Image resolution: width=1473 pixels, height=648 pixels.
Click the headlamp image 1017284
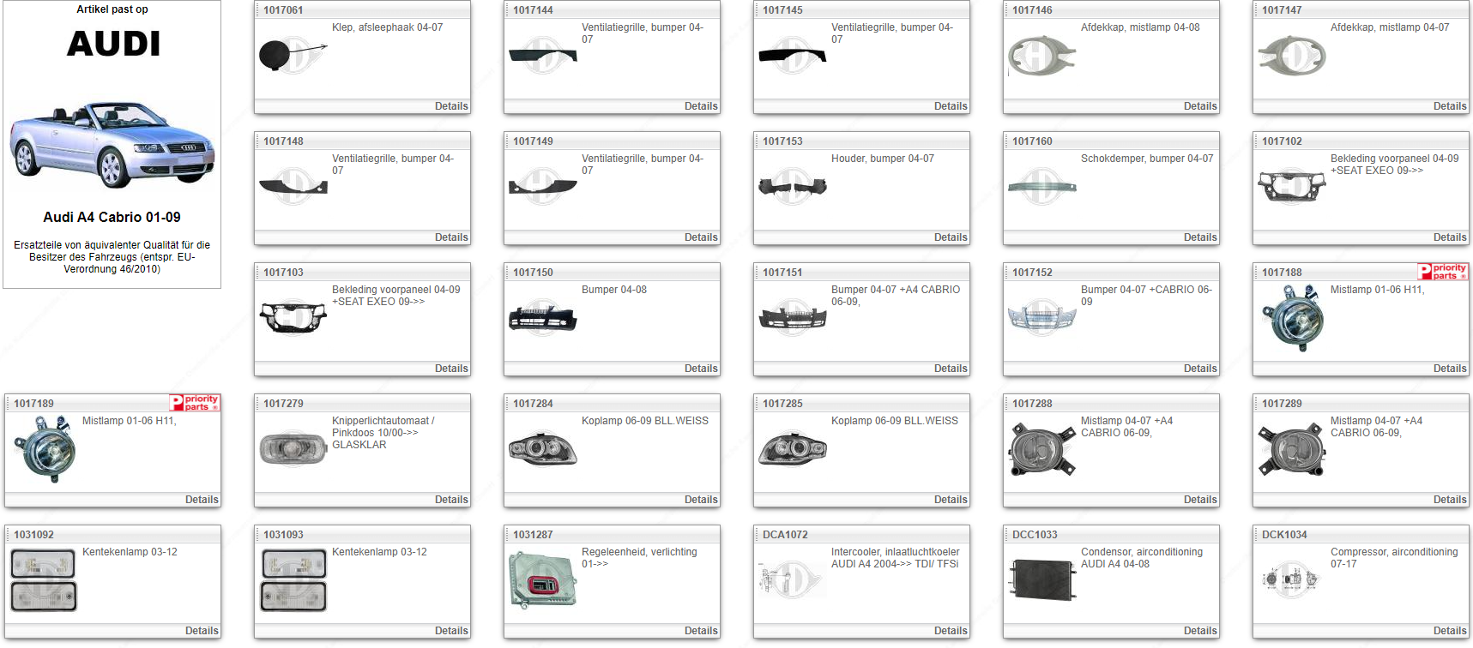[542, 449]
